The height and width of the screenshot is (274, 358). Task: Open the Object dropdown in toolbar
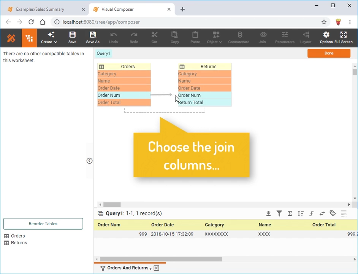pos(215,37)
